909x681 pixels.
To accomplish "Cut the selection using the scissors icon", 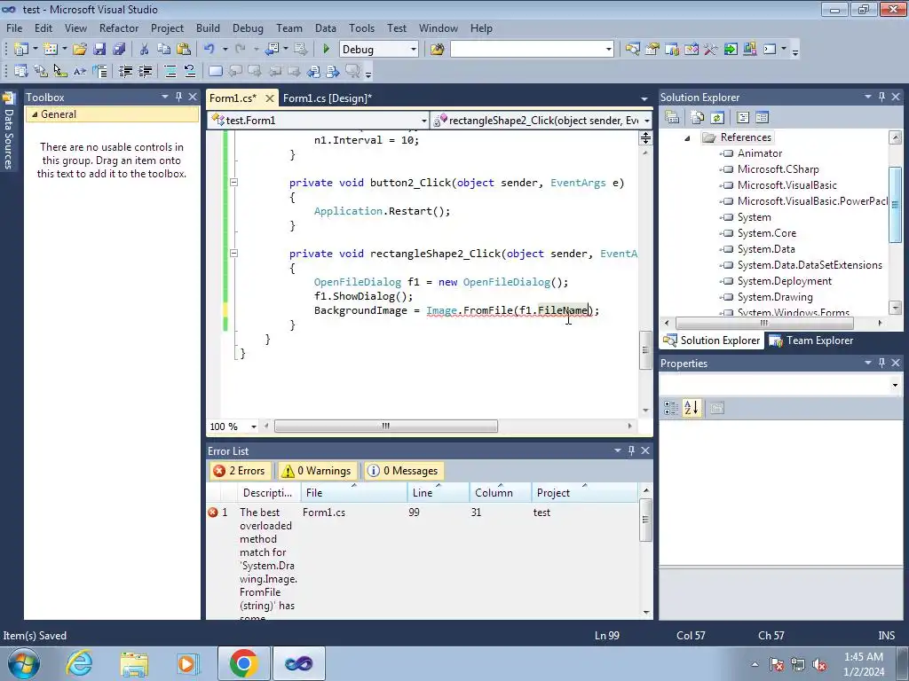I will pos(144,50).
